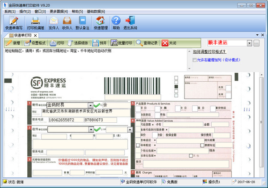Click the 默认备注 default remark icon
The width and height of the screenshot is (268, 188).
83,23
